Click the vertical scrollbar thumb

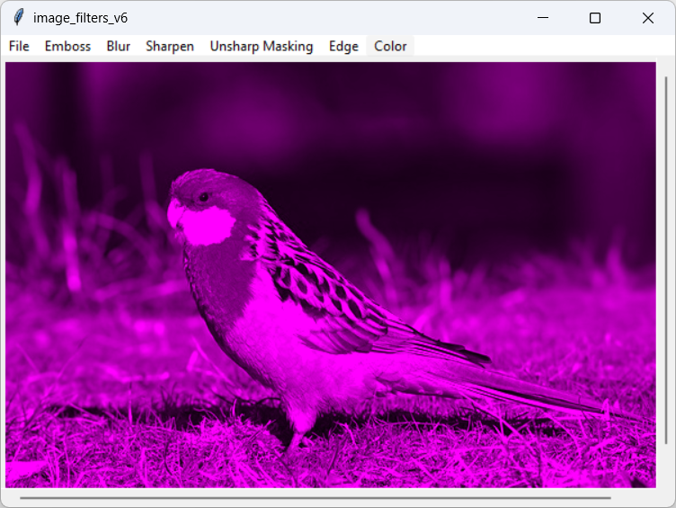666,260
